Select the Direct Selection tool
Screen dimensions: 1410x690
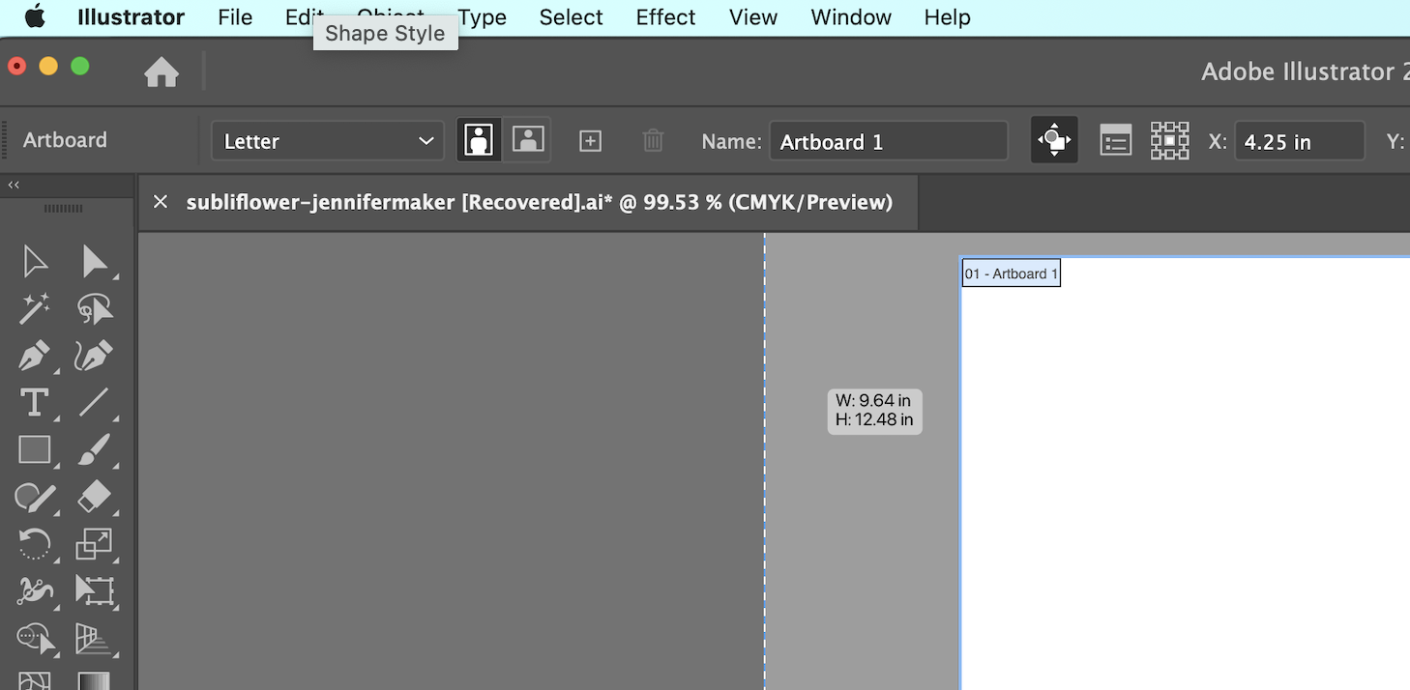coord(94,261)
